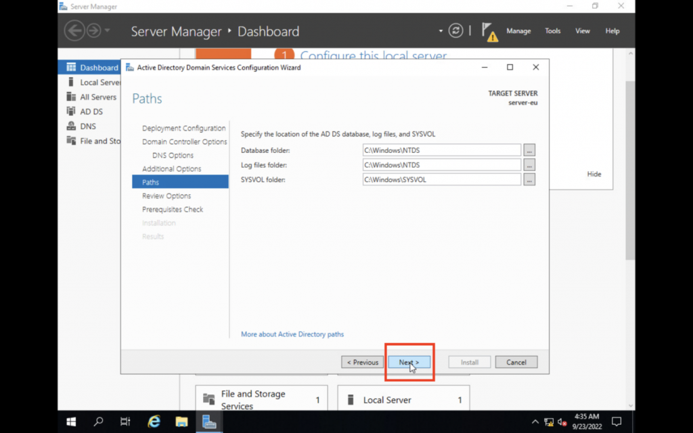This screenshot has height=433, width=693.
Task: Click the Previous button in wizard
Action: (x=363, y=362)
